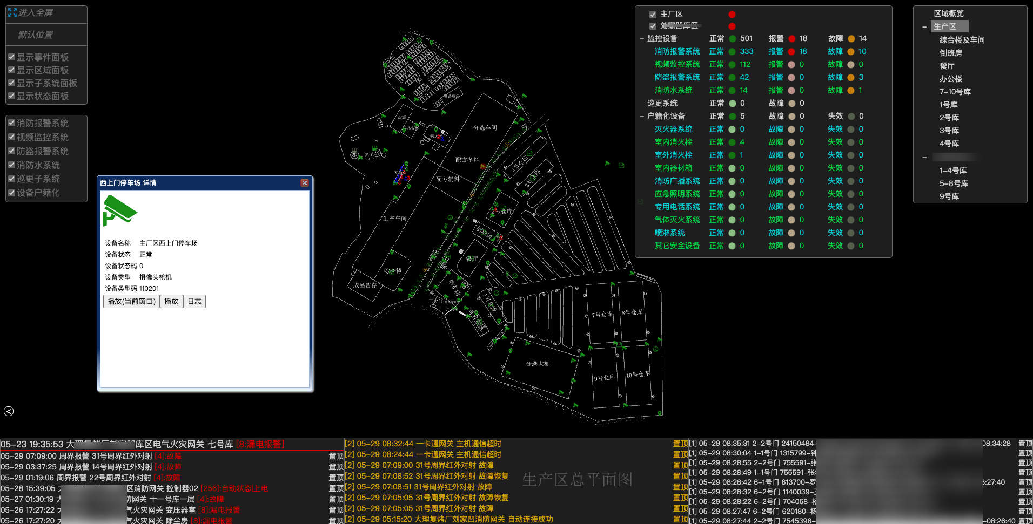Viewport: 1033px width, 524px height.
Task: Click the green camera icon in details
Action: [119, 210]
